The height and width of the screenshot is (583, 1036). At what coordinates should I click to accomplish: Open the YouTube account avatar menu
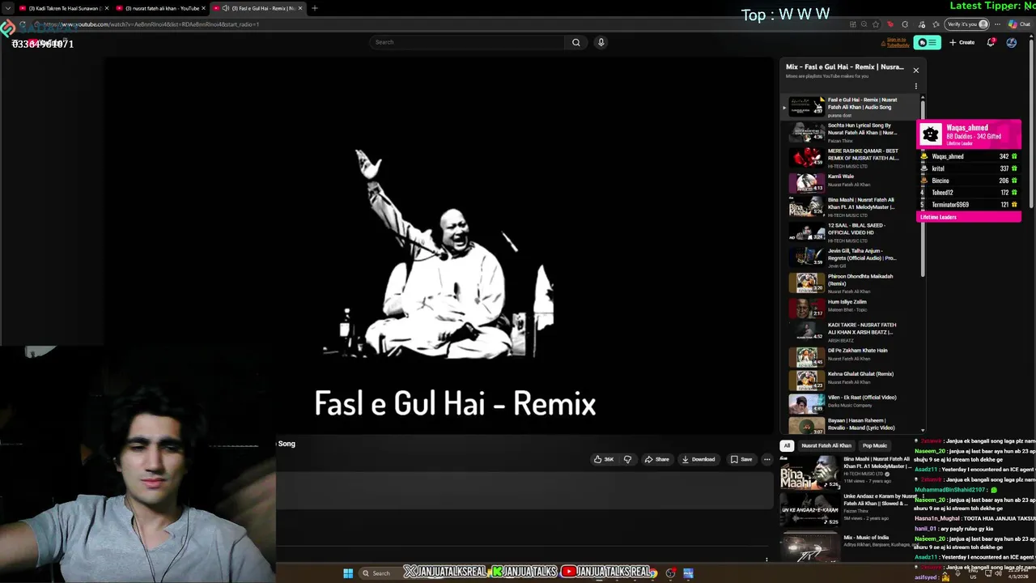click(x=1012, y=42)
